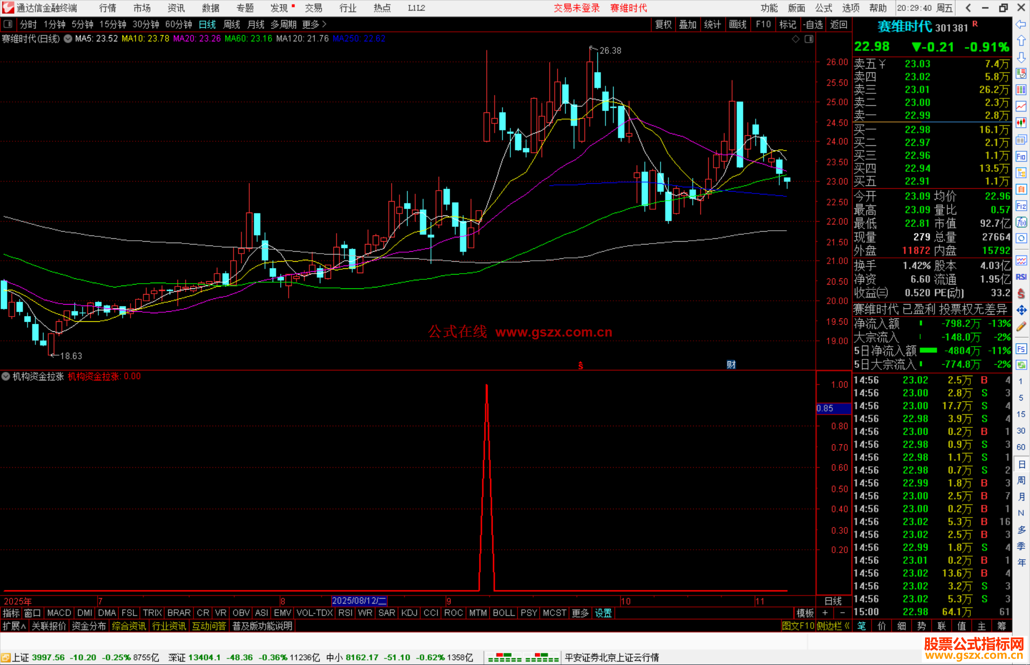Open the 行情 menu

[x=108, y=8]
